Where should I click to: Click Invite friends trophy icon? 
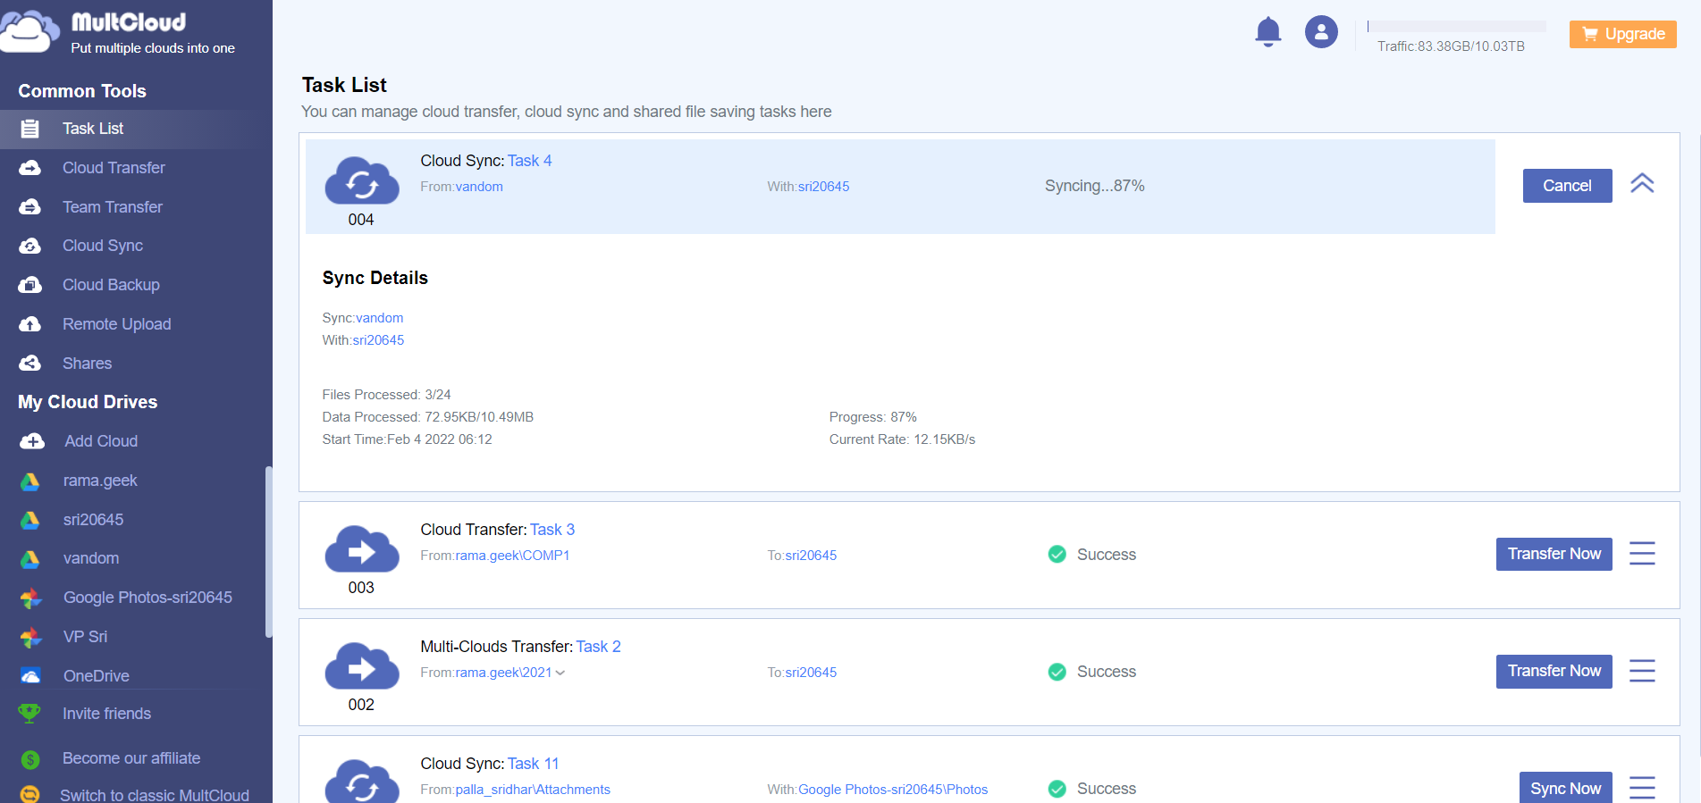(x=29, y=714)
